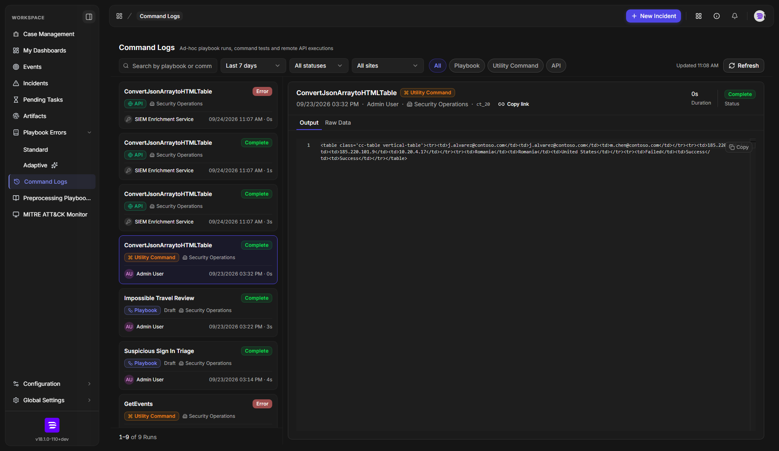Image resolution: width=779 pixels, height=451 pixels.
Task: Switch to the Raw Data tab
Action: point(338,123)
